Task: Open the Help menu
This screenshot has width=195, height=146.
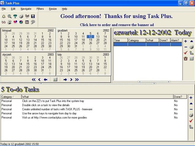Action: point(65,9)
